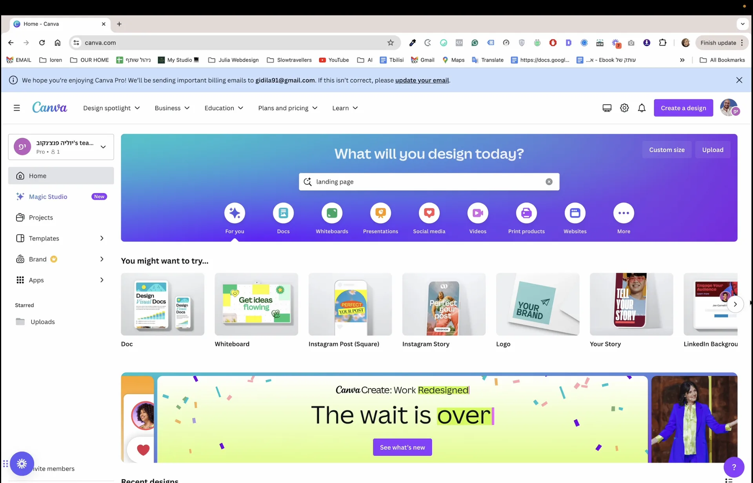Open the Whiteboard template thumbnail
753x483 pixels.
(x=256, y=304)
